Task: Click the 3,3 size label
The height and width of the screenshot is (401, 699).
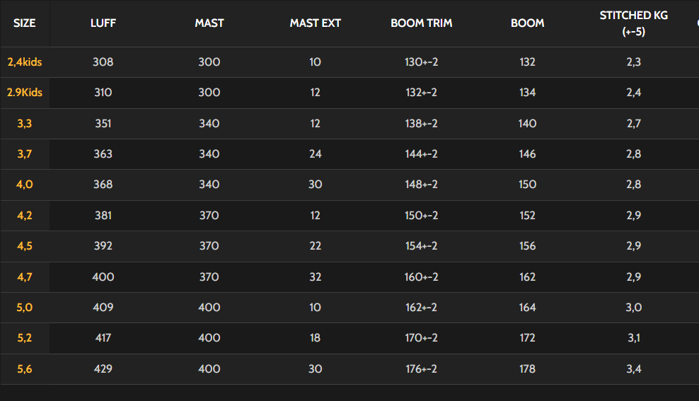Action: (x=25, y=124)
